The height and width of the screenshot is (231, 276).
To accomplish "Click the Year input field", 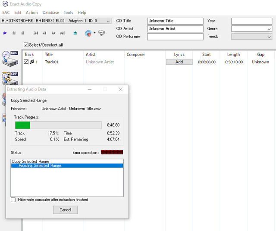I will [251, 21].
